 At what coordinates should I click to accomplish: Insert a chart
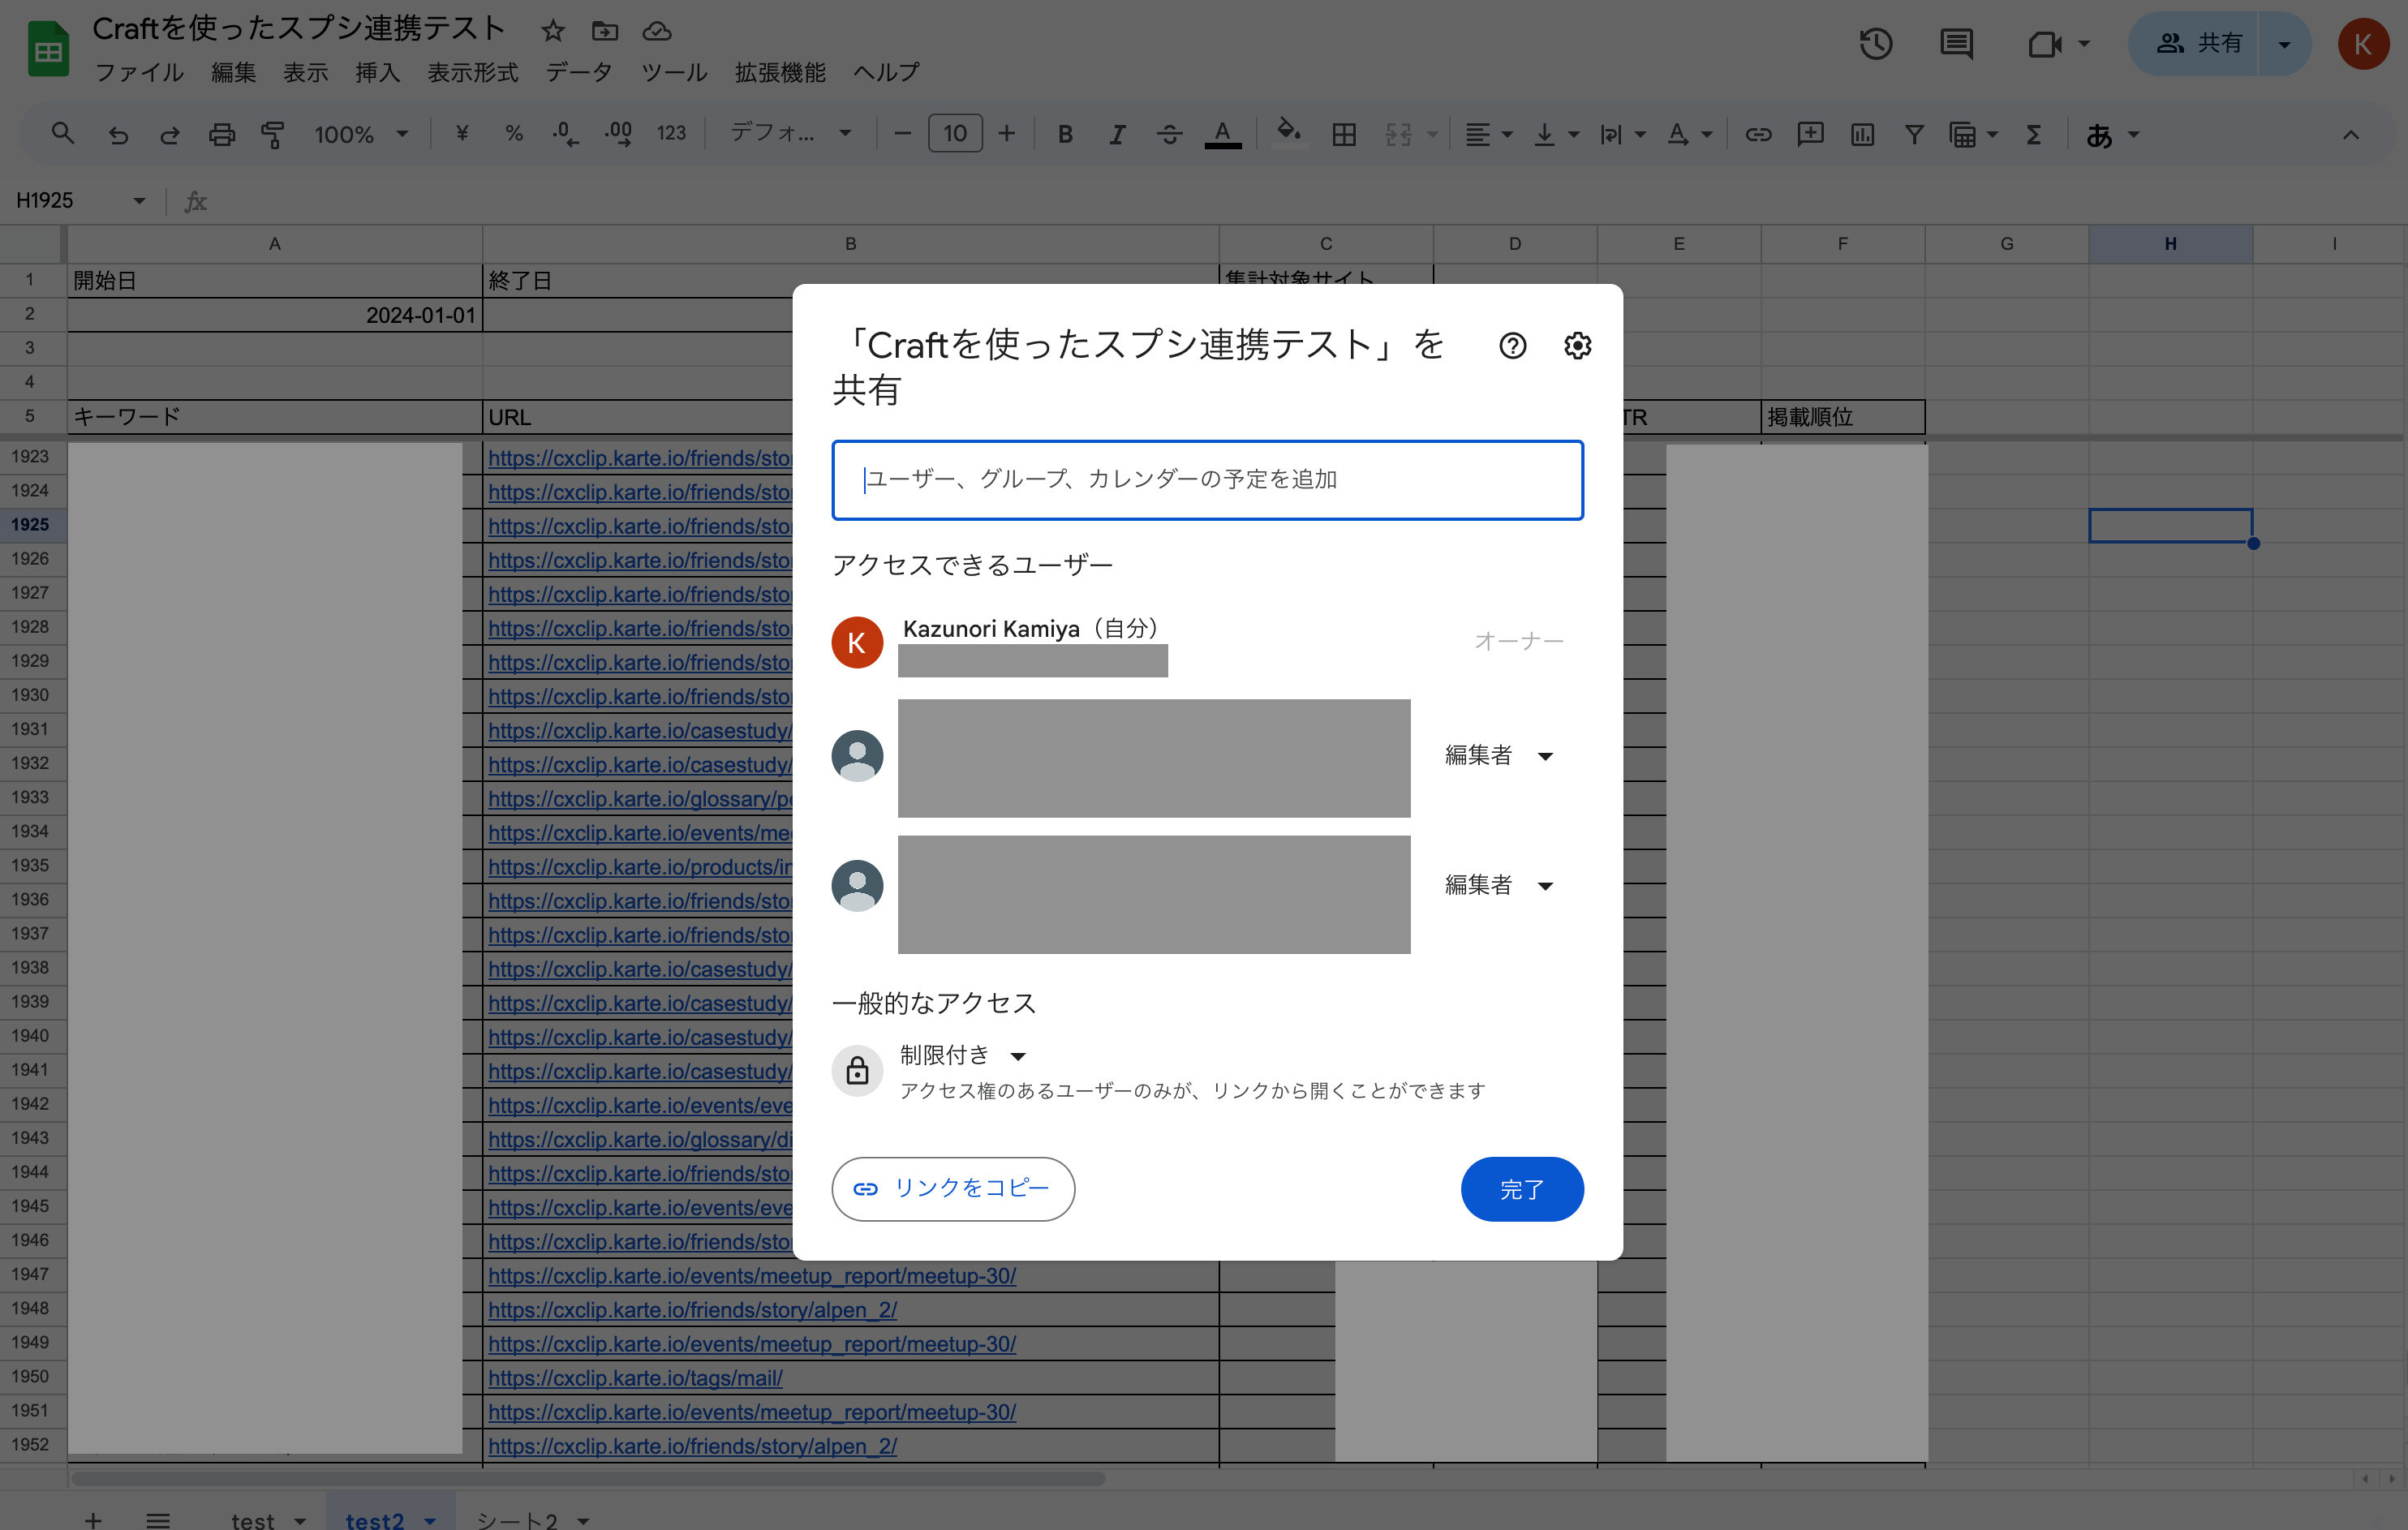[1862, 134]
